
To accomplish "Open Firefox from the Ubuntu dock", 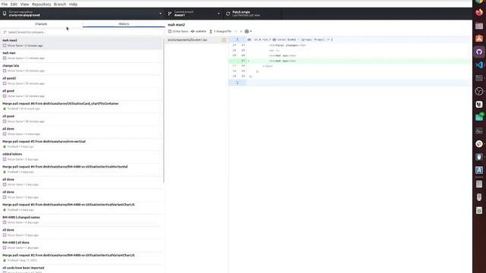I will (x=479, y=12).
